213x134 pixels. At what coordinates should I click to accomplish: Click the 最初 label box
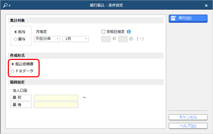[21, 98]
